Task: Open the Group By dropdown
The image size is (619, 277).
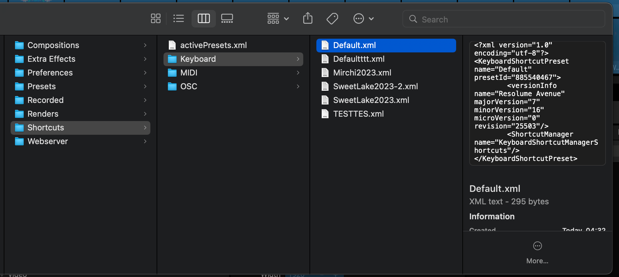Action: pos(278,19)
